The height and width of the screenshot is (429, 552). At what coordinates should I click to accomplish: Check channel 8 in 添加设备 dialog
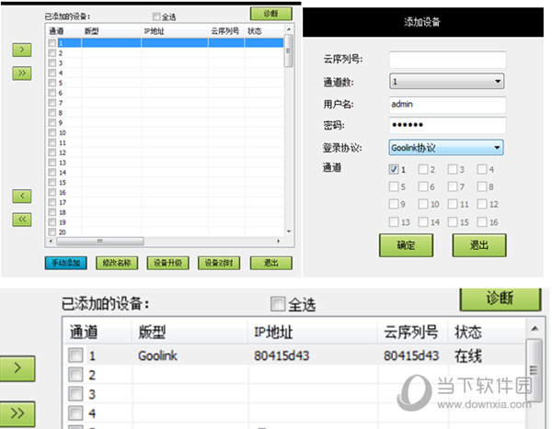click(482, 186)
